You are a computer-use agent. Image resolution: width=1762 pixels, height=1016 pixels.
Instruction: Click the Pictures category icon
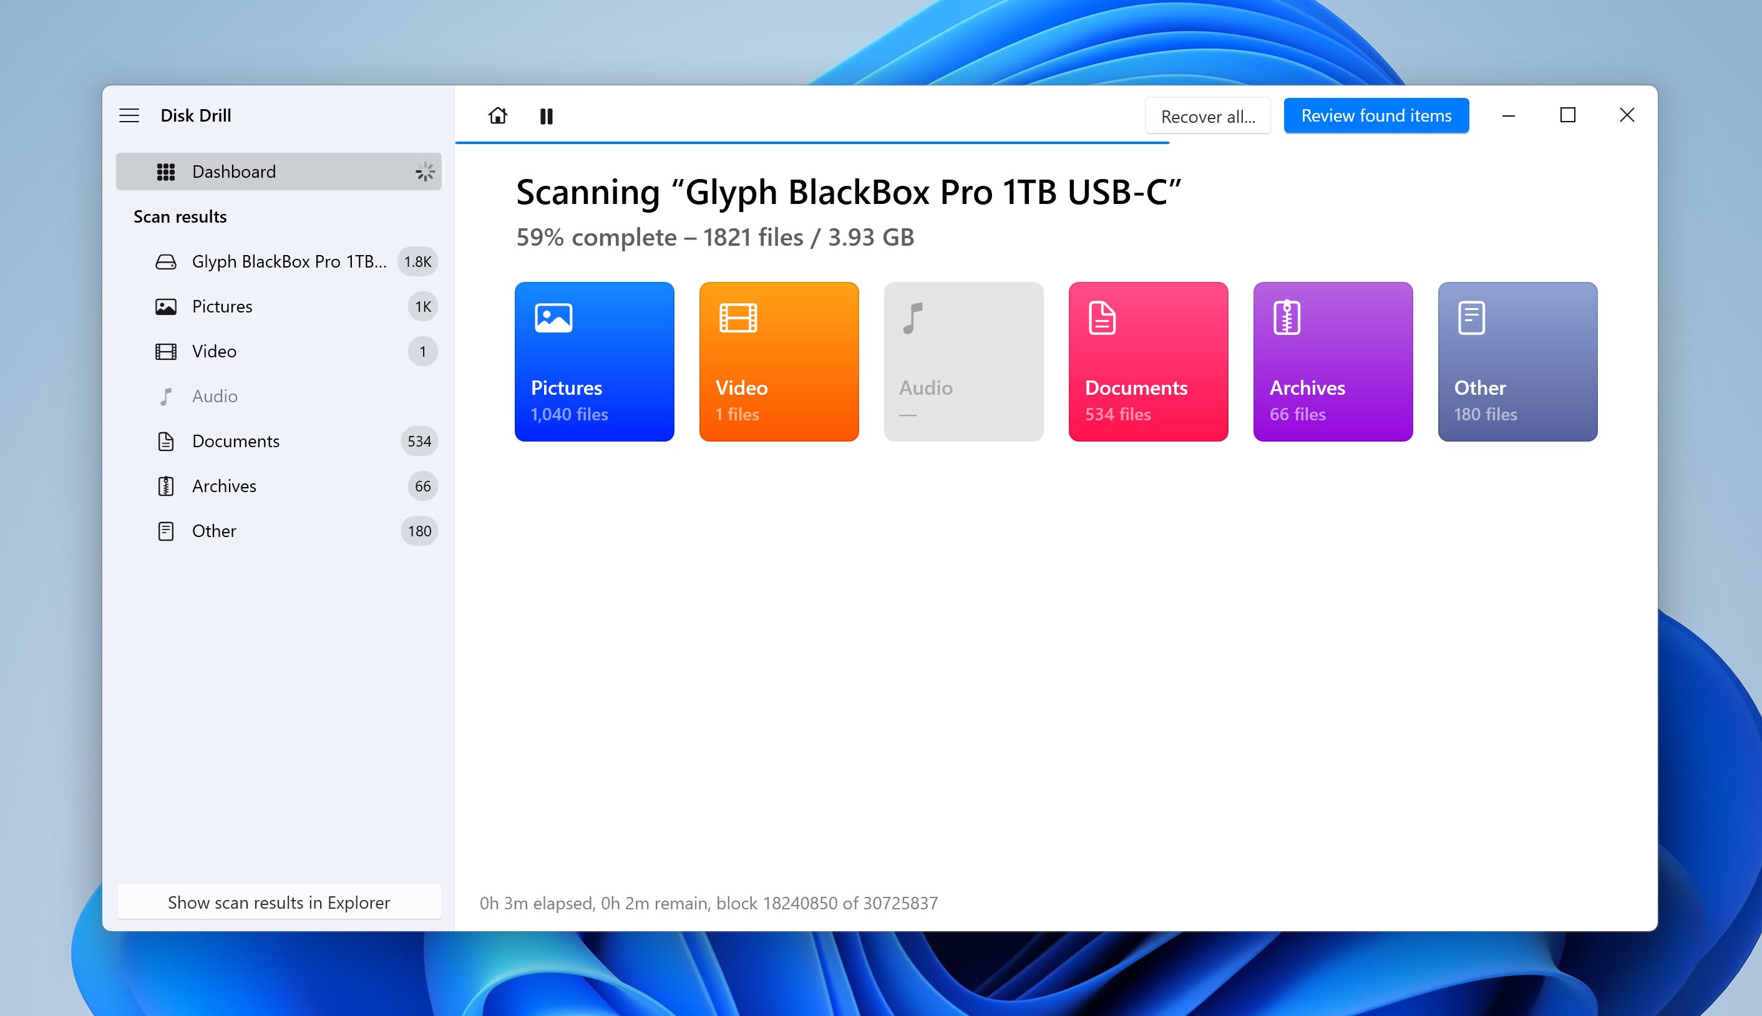pos(552,318)
